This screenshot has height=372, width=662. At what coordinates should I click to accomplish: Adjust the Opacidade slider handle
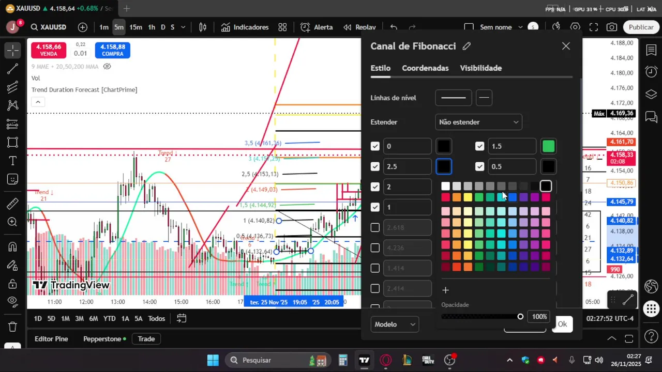pyautogui.click(x=520, y=317)
